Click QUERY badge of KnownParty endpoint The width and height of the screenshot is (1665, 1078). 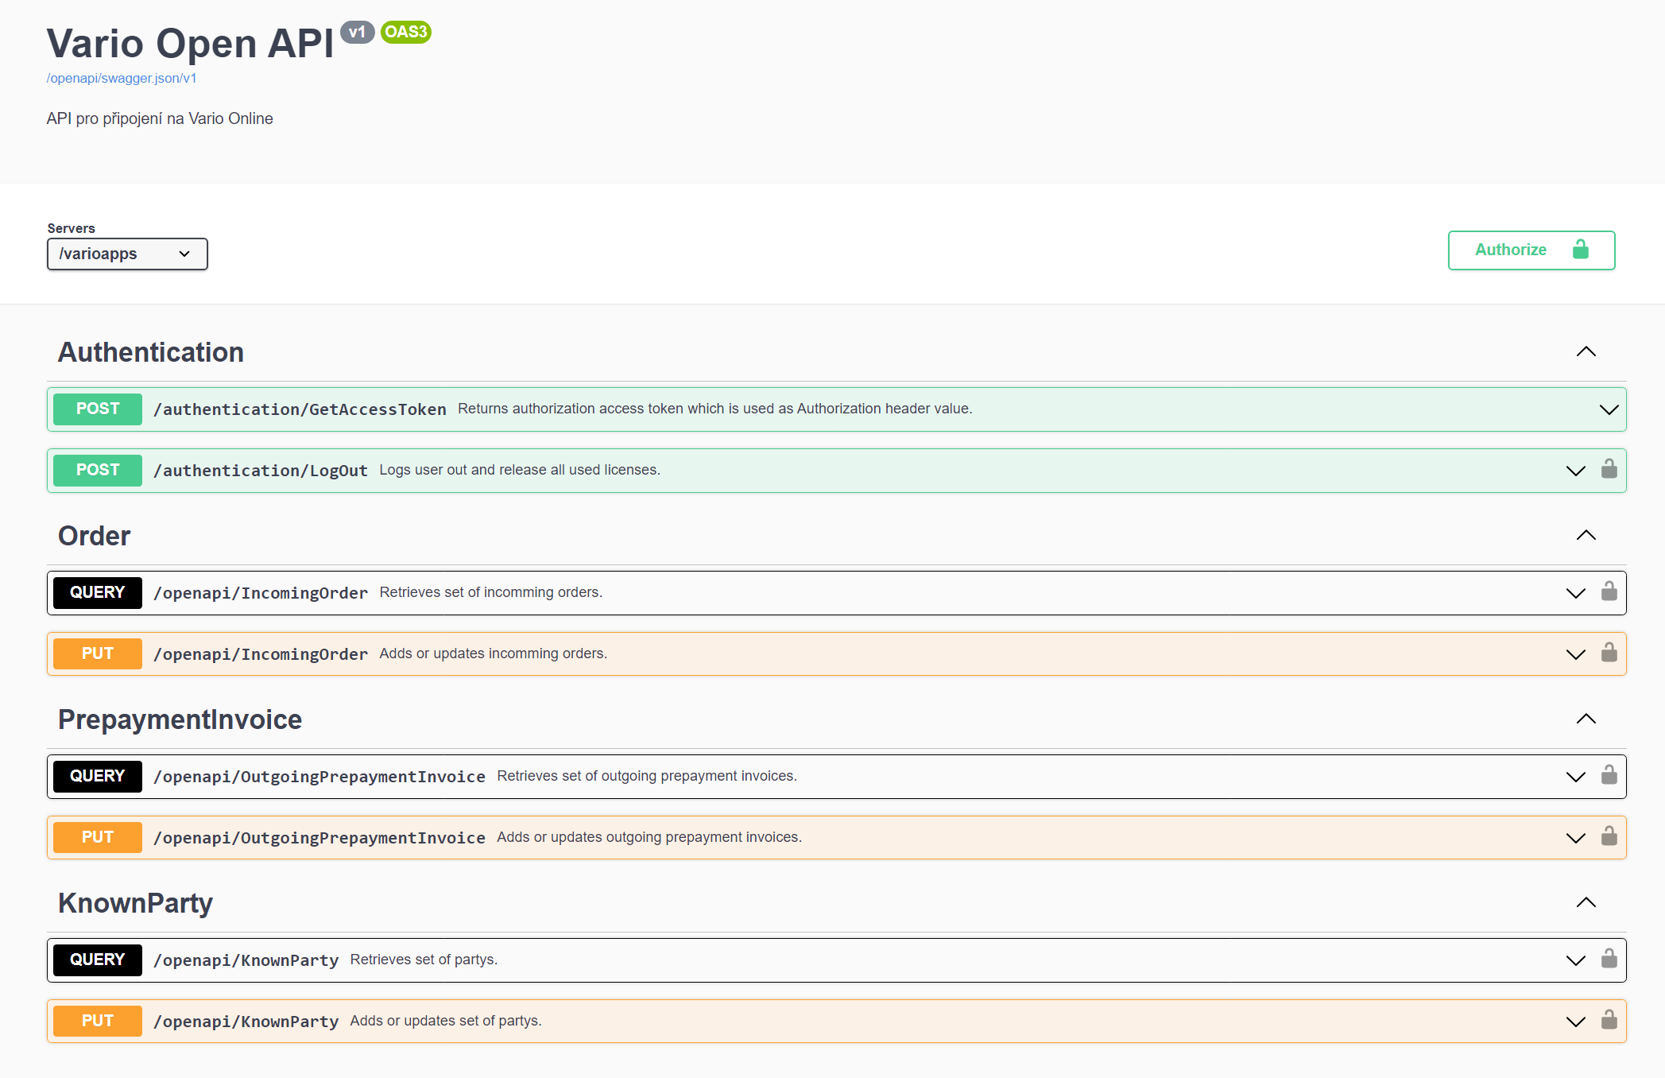click(x=98, y=960)
